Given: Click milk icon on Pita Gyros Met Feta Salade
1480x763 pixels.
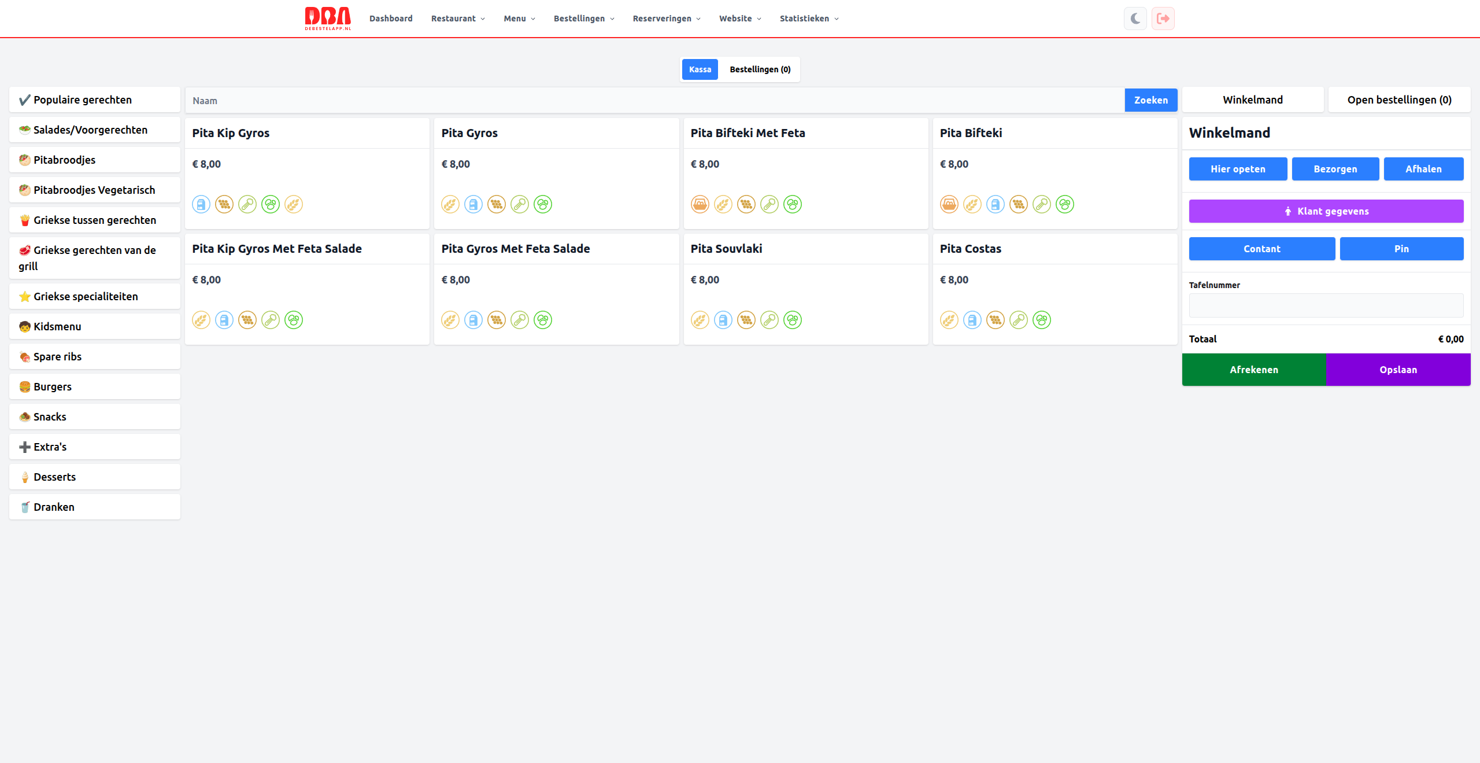Looking at the screenshot, I should [x=473, y=320].
